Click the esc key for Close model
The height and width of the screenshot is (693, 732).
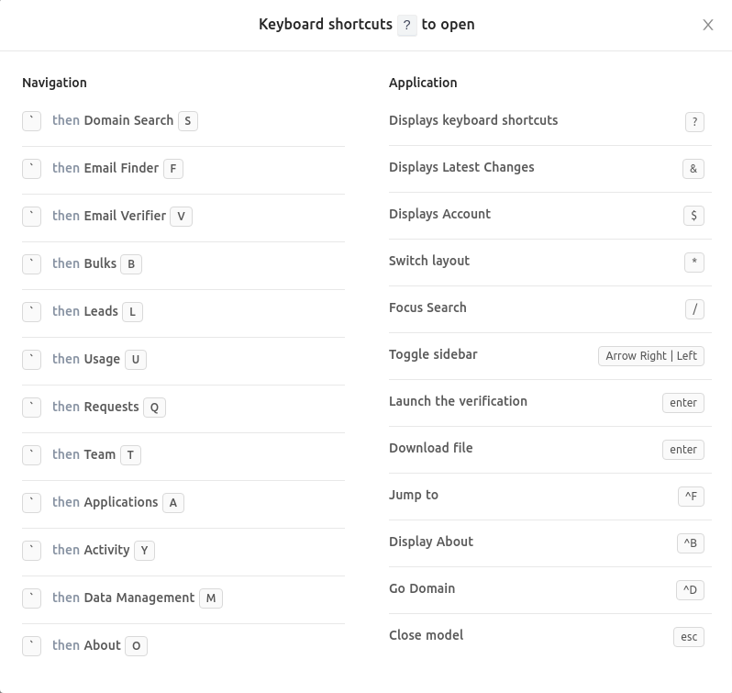tap(689, 636)
